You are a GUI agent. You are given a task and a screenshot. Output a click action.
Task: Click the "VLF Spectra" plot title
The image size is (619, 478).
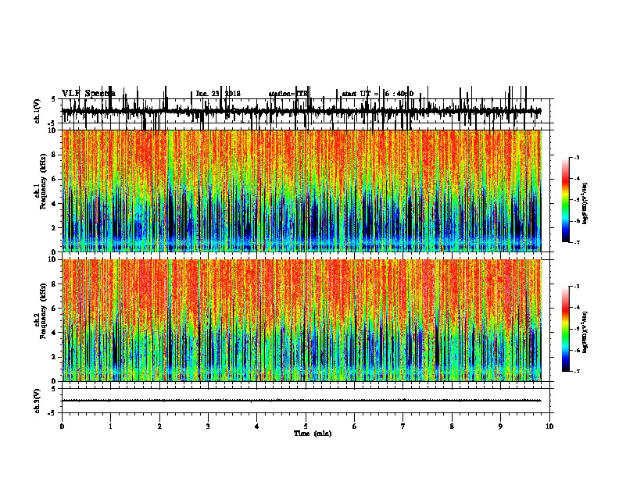(88, 94)
